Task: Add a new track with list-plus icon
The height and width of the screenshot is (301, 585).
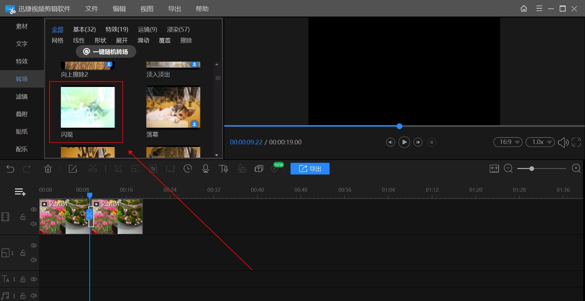Action: (20, 192)
